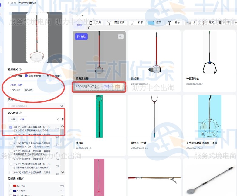
Task: Click the LOC分类 search magnifier icon
Action: pyautogui.click(x=58, y=119)
